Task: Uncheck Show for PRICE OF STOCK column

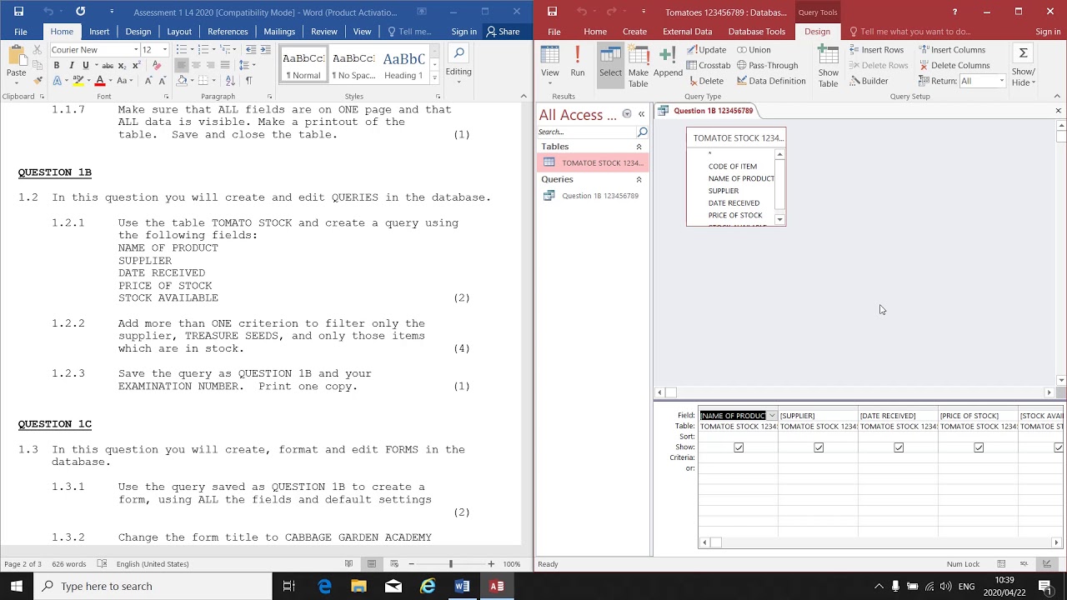Action: (979, 447)
